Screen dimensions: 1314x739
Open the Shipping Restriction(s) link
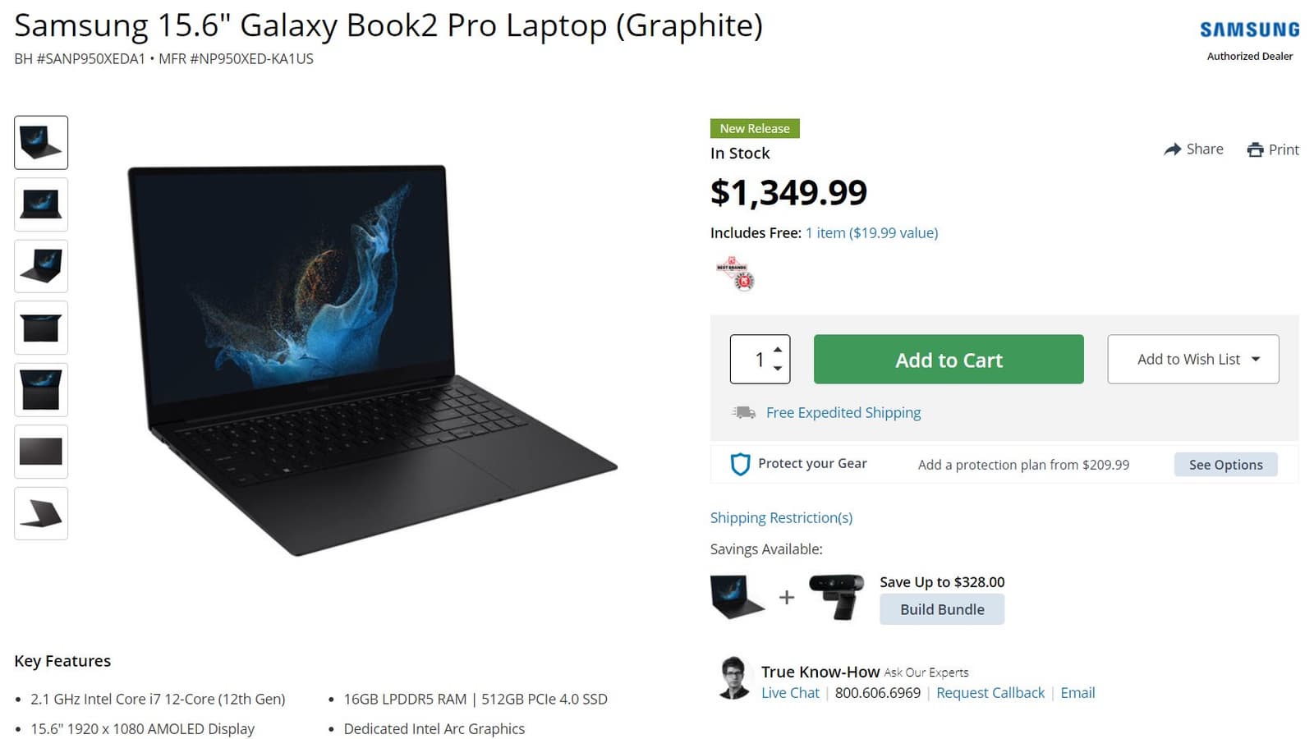781,517
